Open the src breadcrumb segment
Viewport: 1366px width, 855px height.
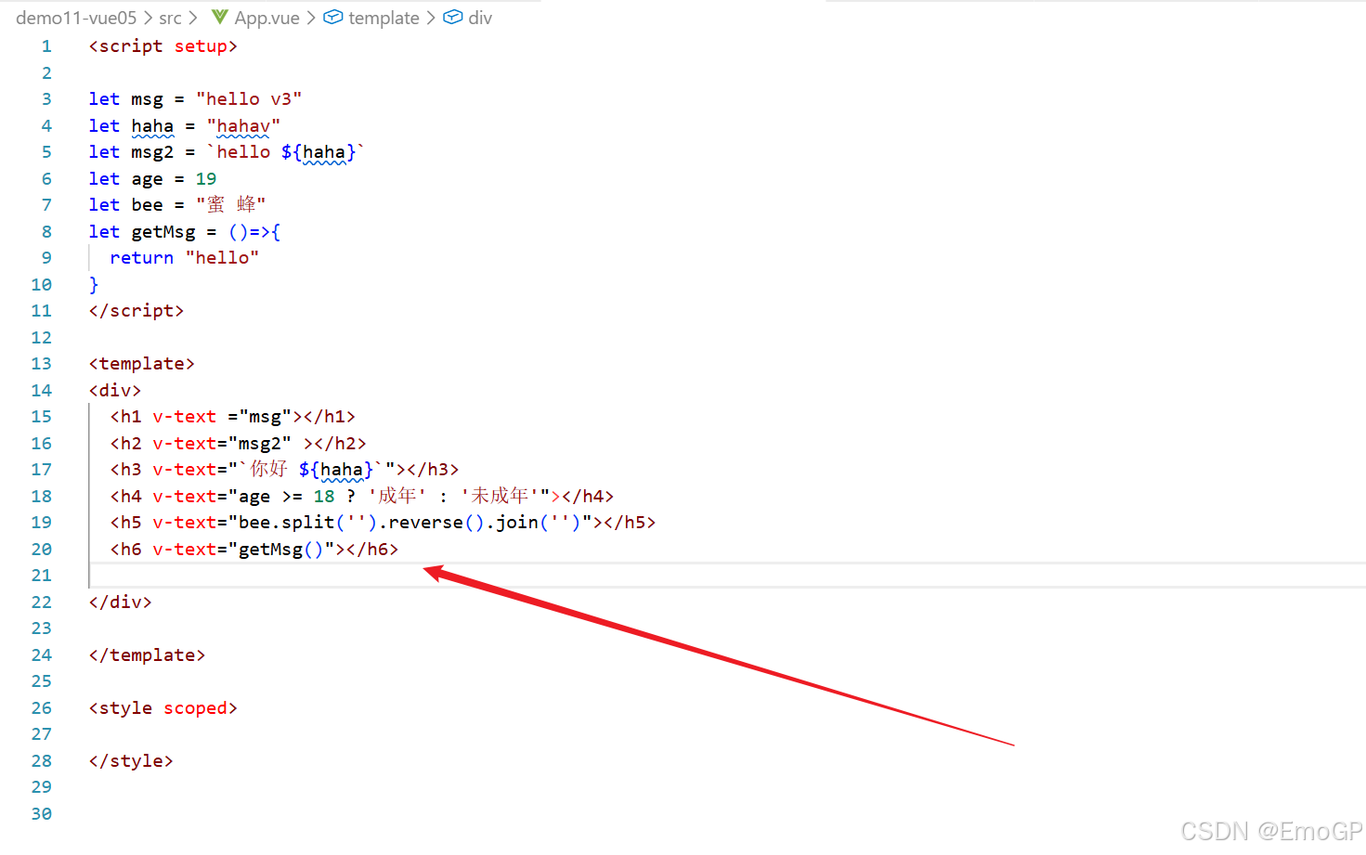click(x=170, y=18)
